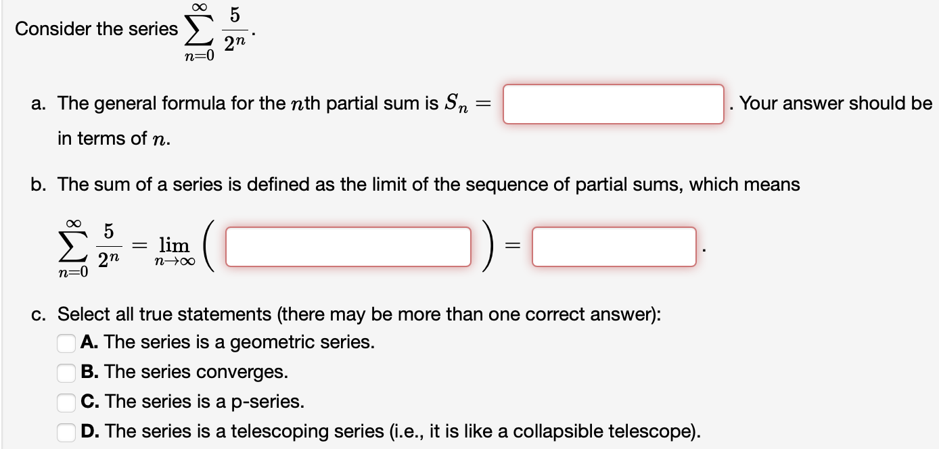Check statement A about geometric series
This screenshot has height=449, width=939.
pos(66,344)
